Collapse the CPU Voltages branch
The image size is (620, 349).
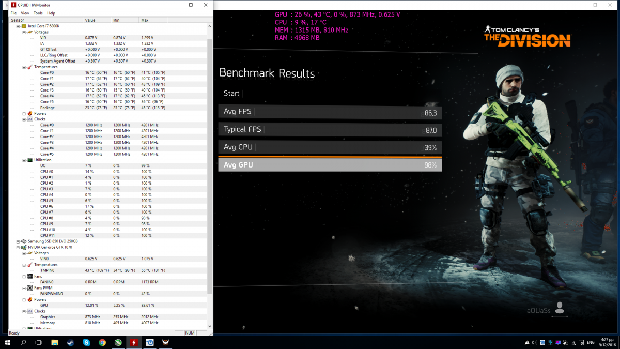coord(24,32)
